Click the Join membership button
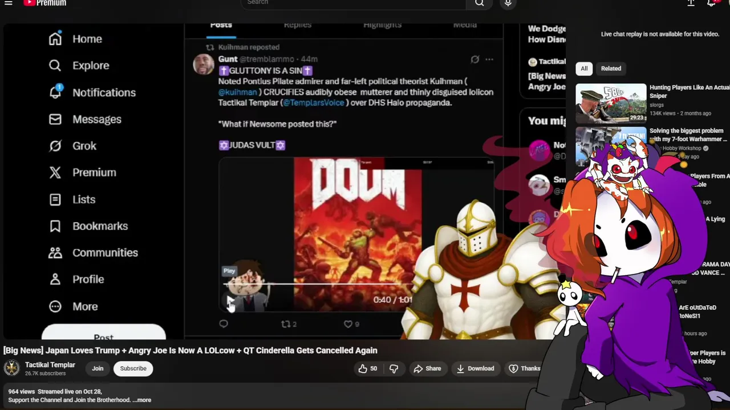 pos(98,368)
